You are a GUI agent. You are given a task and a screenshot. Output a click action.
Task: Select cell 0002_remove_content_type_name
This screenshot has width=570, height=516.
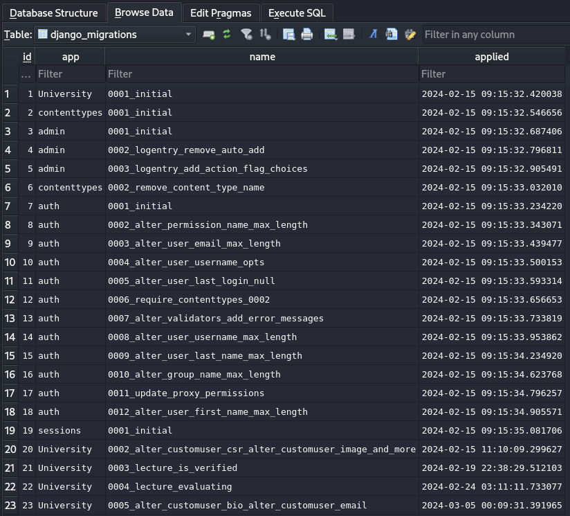coord(262,188)
